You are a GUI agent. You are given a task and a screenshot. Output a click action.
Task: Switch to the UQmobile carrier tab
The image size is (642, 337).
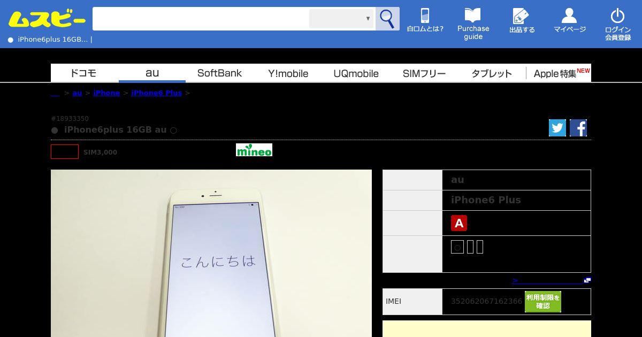[356, 73]
